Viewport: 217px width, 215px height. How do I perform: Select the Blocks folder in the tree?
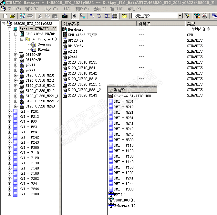pyautogui.click(x=44, y=49)
